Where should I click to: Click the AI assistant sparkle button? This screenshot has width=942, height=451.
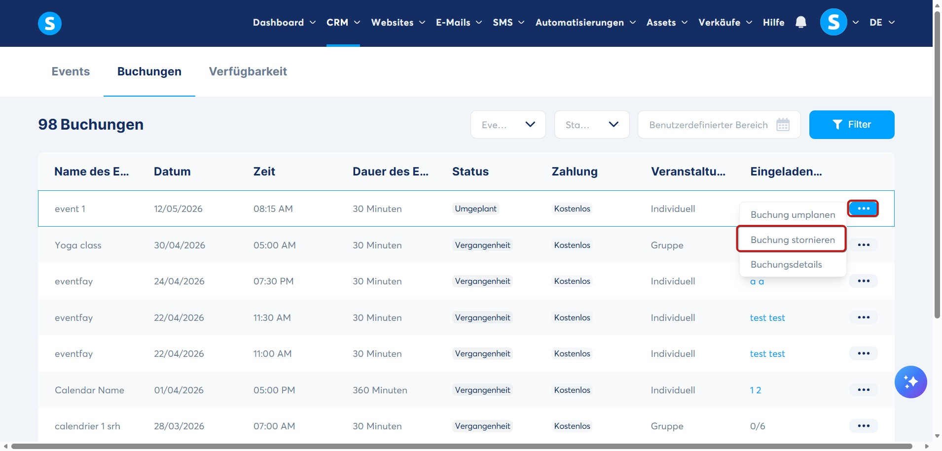coord(910,382)
